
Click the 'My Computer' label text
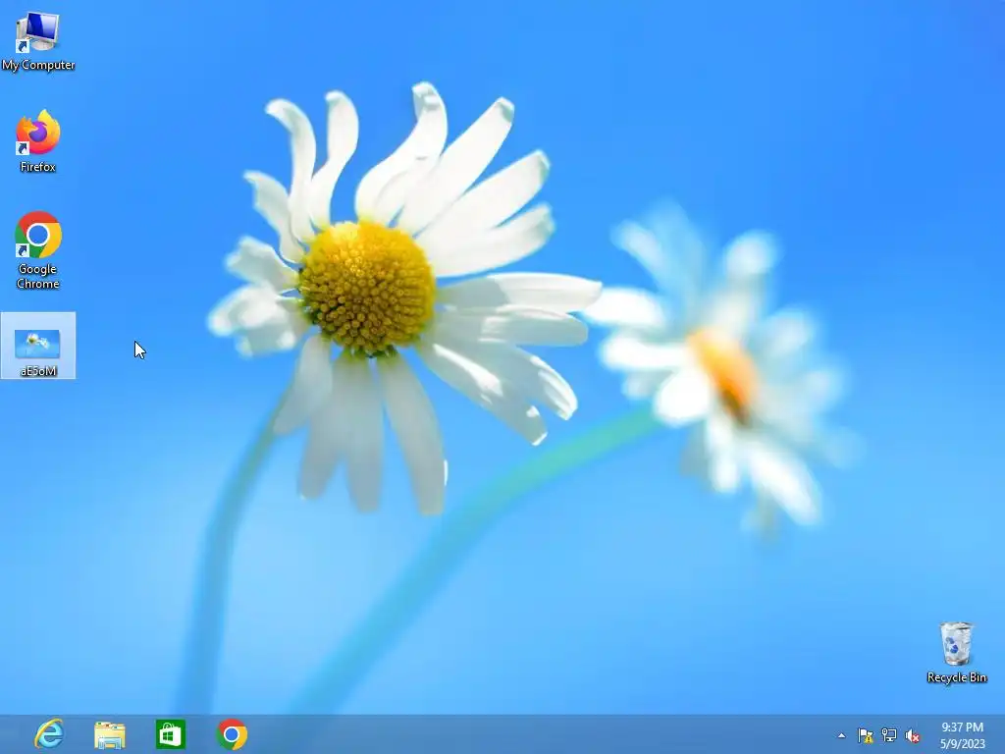(x=38, y=65)
